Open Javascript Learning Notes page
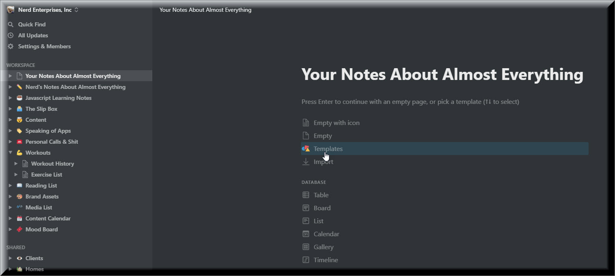This screenshot has width=615, height=276. pyautogui.click(x=58, y=98)
